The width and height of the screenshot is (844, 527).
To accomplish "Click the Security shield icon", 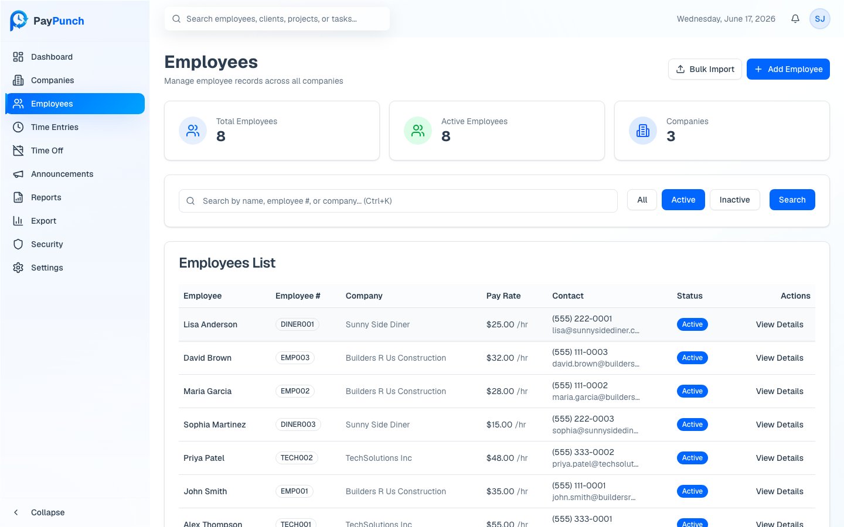I will [18, 244].
